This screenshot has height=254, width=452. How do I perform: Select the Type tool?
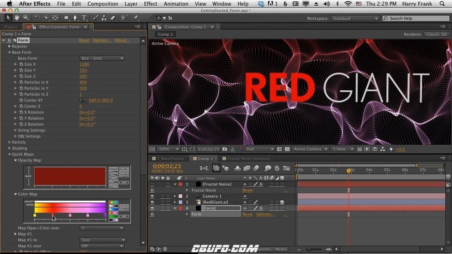click(x=84, y=18)
